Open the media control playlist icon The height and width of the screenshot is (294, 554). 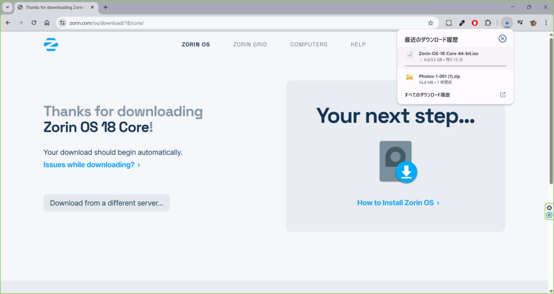coord(520,23)
